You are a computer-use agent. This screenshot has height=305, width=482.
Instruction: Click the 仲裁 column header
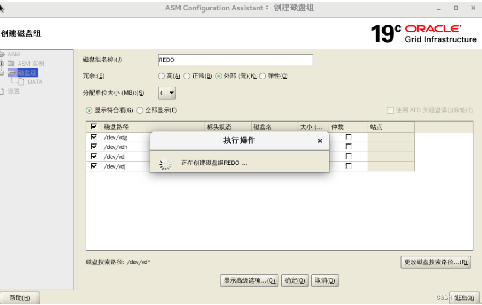pyautogui.click(x=349, y=127)
